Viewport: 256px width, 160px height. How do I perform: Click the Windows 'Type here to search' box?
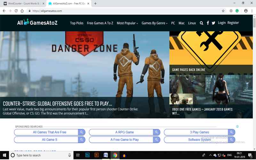click(x=41, y=155)
